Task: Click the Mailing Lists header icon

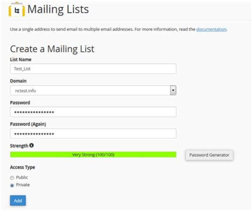Action: click(x=16, y=10)
